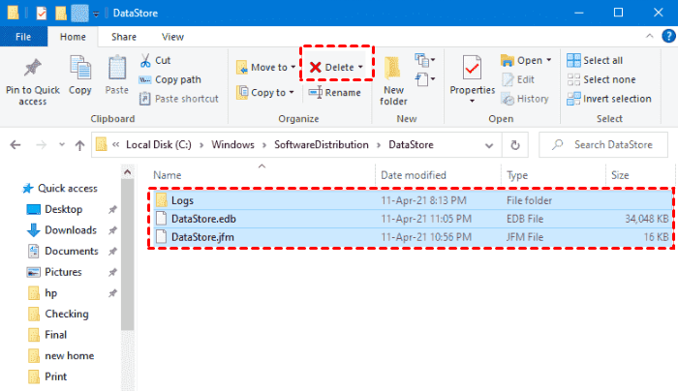The image size is (678, 391).
Task: Open the File menu
Action: 23,37
